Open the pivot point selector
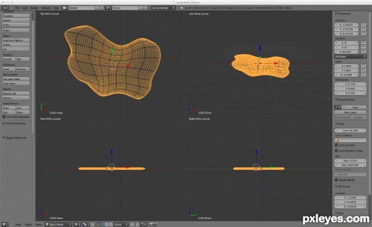This screenshot has width=372, height=227. [86, 224]
